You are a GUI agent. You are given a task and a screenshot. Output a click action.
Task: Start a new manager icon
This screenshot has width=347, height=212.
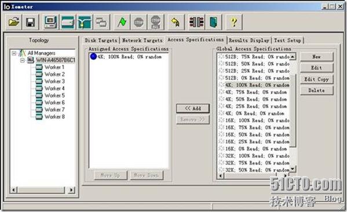tap(50, 22)
